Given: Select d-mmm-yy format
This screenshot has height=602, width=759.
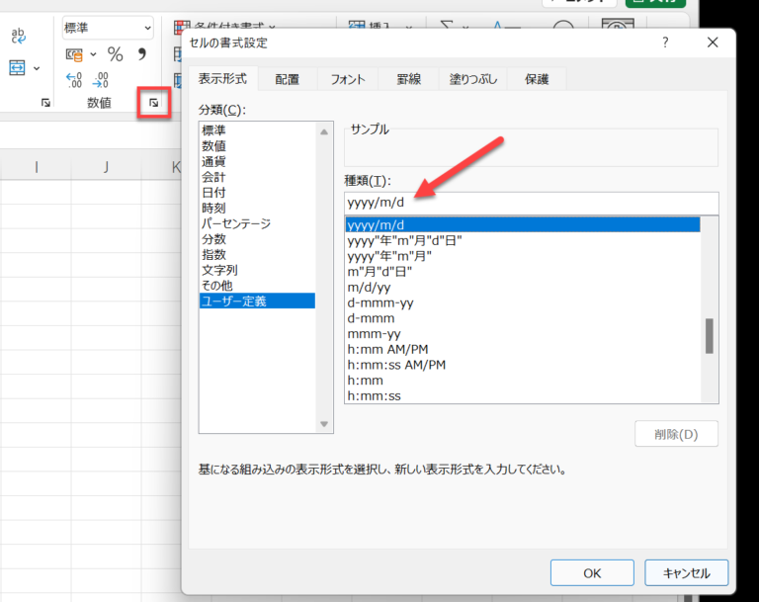Looking at the screenshot, I should tap(523, 302).
